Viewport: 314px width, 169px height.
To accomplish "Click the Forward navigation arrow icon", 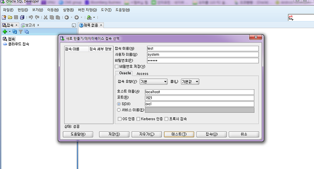I will tap(76, 17).
